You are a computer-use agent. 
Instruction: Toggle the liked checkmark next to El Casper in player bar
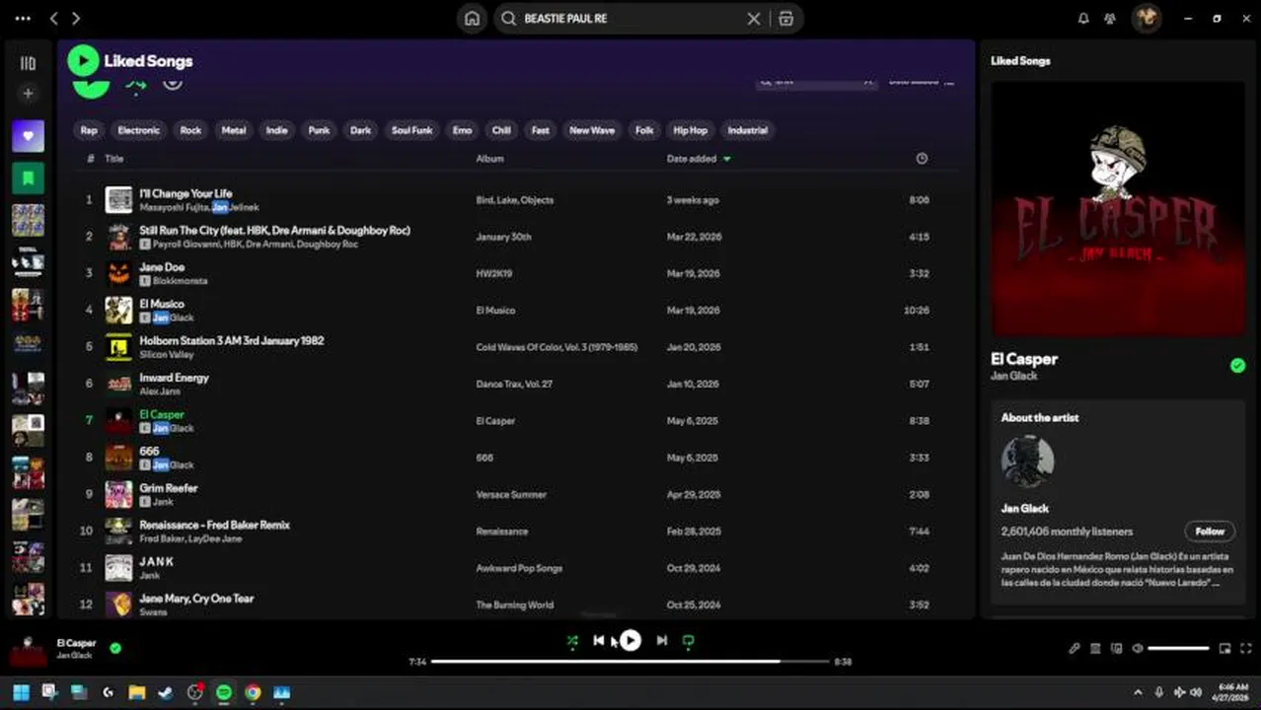[115, 648]
